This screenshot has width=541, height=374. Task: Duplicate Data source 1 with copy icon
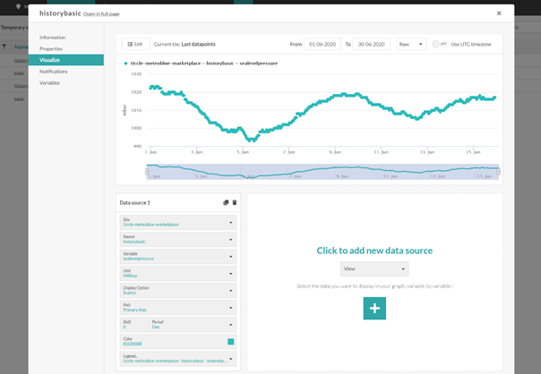coord(226,203)
